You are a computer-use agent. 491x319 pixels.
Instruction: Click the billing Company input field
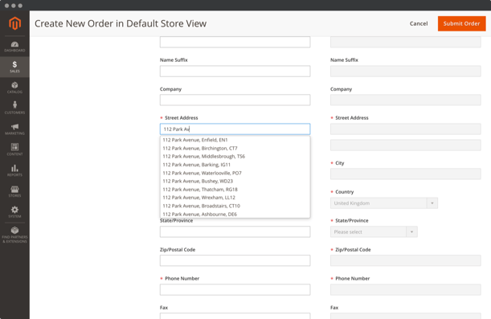coord(235,100)
